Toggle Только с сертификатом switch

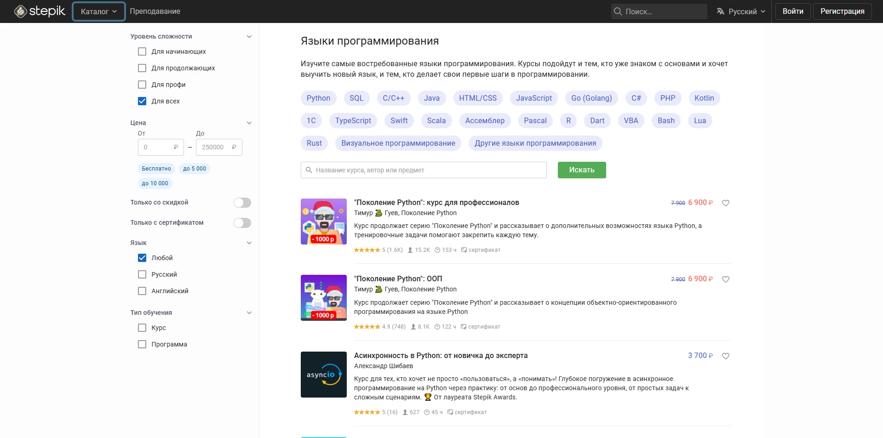pos(242,223)
